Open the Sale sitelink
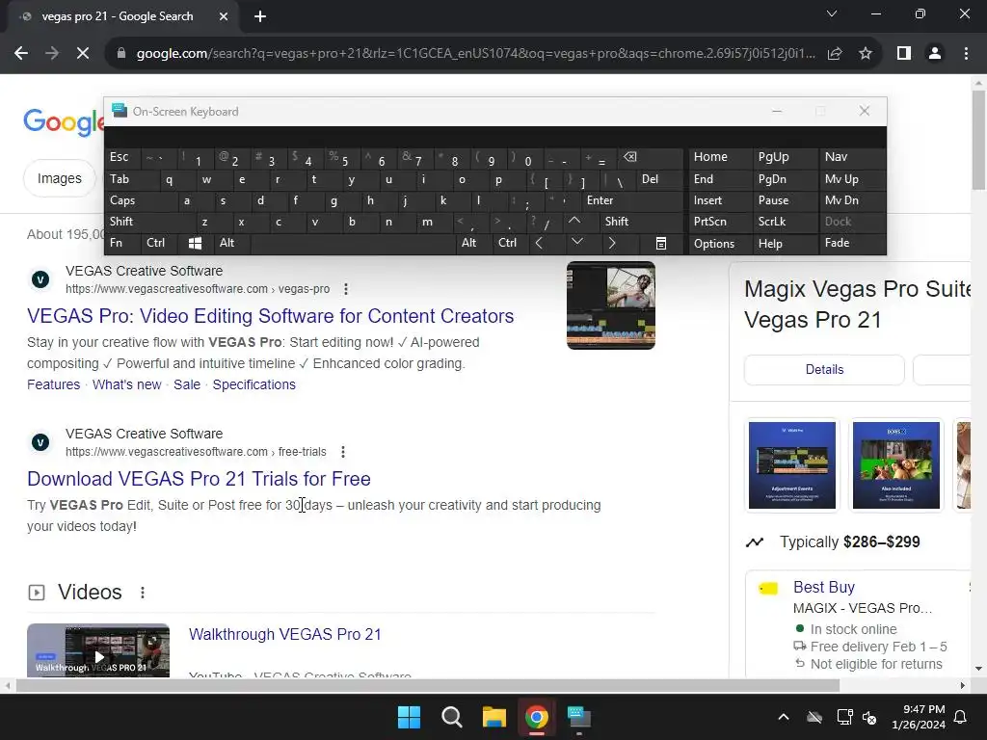Image resolution: width=987 pixels, height=740 pixels. click(187, 384)
